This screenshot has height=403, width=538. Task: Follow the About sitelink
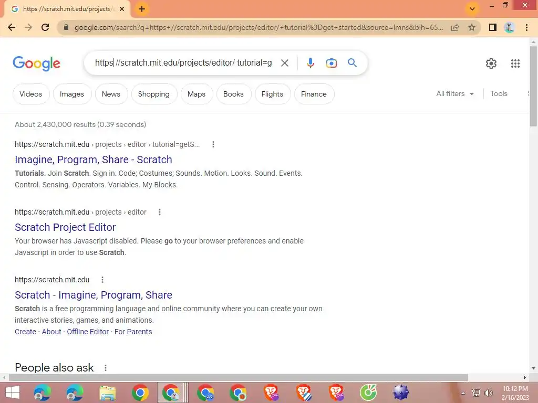(51, 332)
